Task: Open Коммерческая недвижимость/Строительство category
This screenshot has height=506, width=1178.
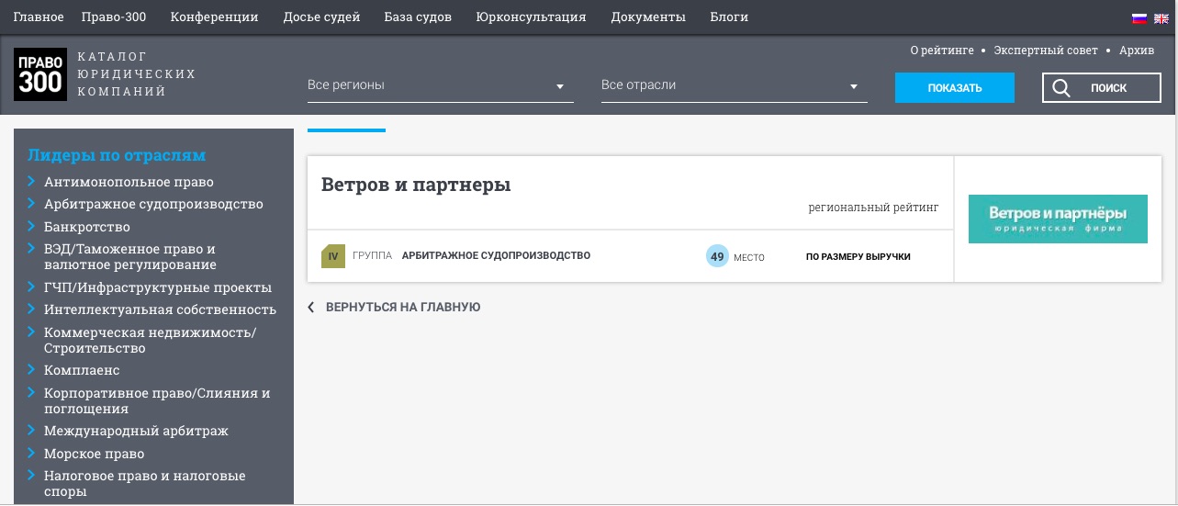Action: coord(151,340)
